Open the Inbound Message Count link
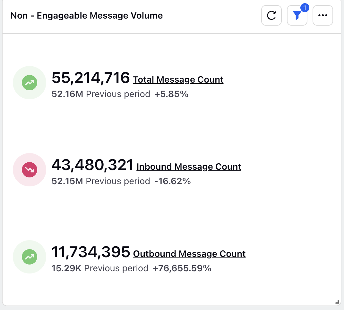The width and height of the screenshot is (344, 310). click(x=189, y=167)
